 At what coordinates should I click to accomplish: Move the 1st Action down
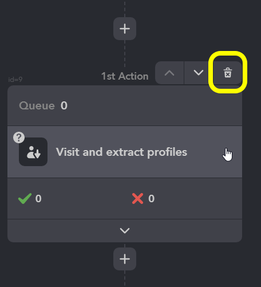pos(199,73)
